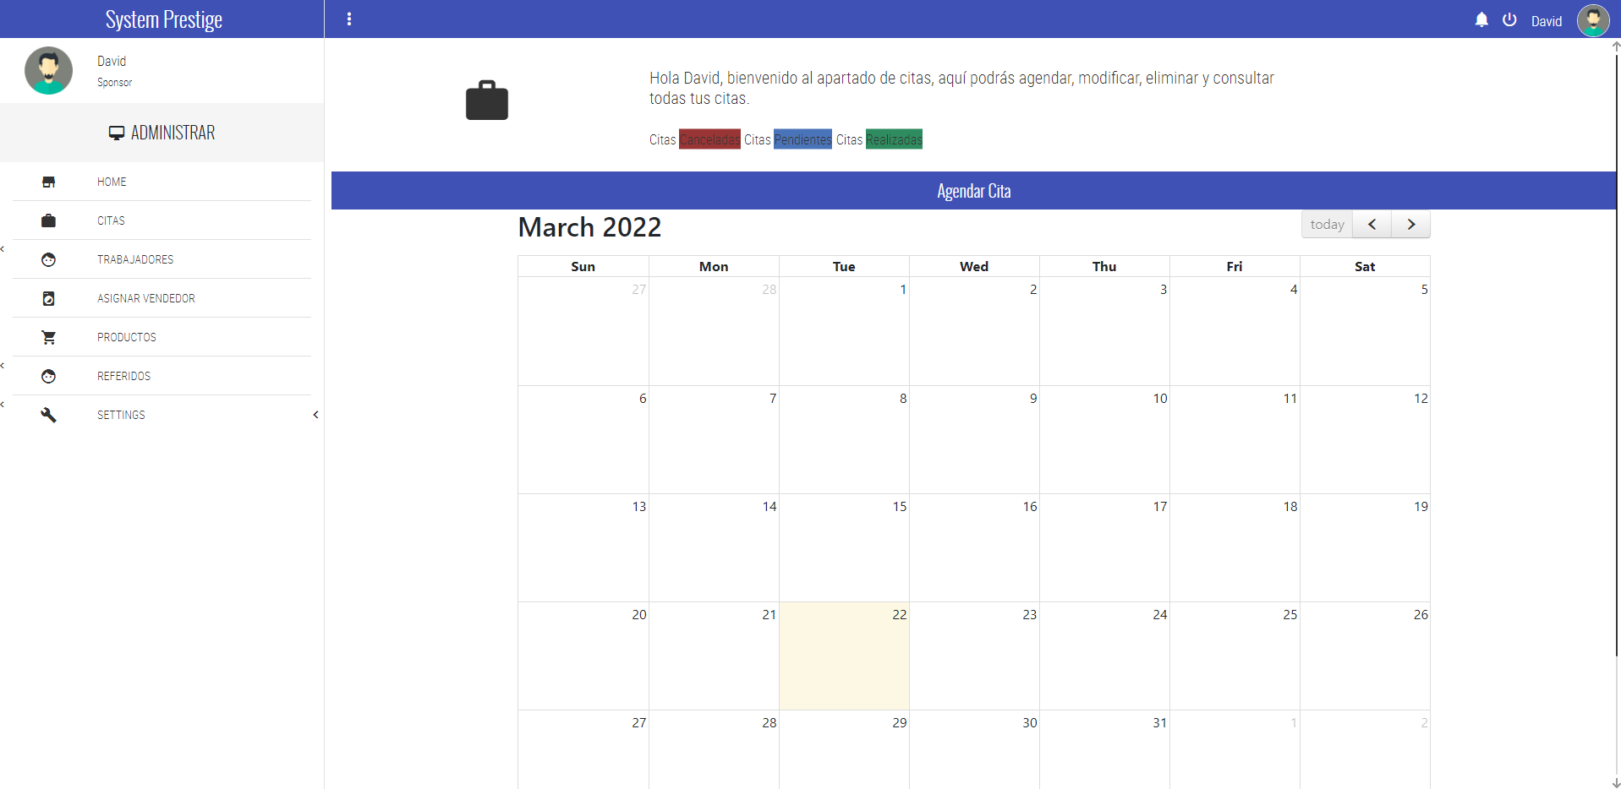This screenshot has height=789, width=1621.
Task: Click the Asignar Vendedor sidebar icon
Action: [48, 298]
